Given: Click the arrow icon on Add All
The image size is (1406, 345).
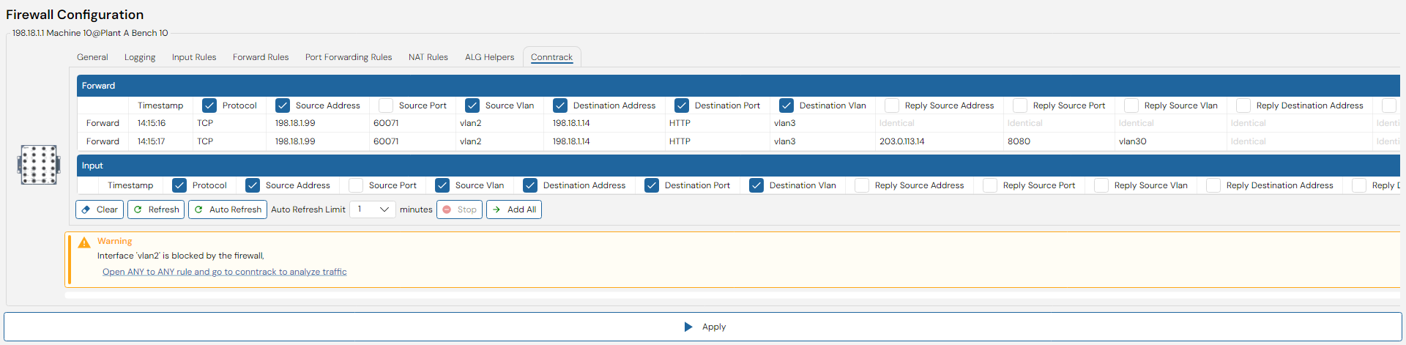Looking at the screenshot, I should coord(496,209).
